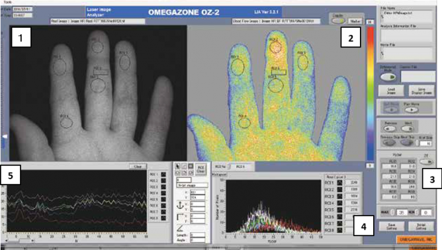Click the Clear button above the time graph
442x250 pixels.
pyautogui.click(x=138, y=167)
